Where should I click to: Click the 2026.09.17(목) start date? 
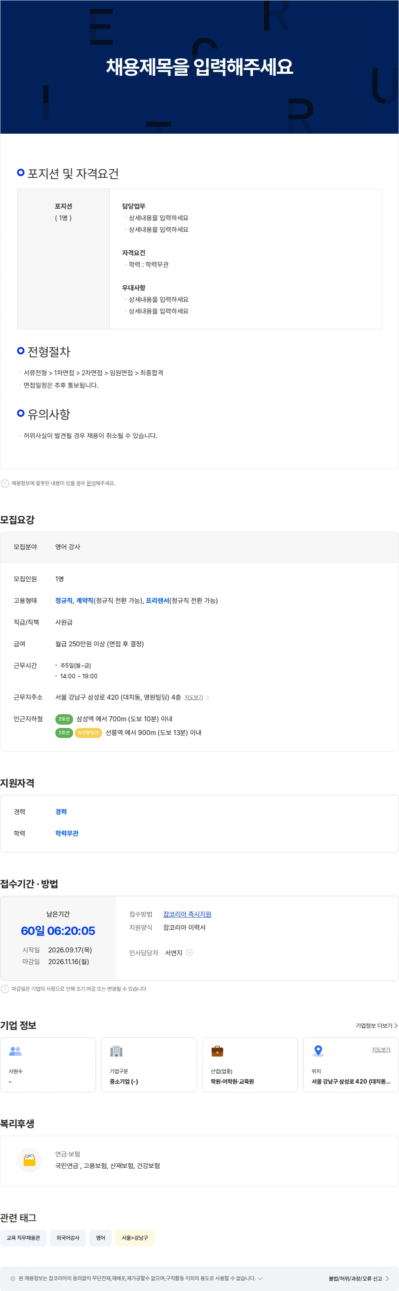click(70, 950)
